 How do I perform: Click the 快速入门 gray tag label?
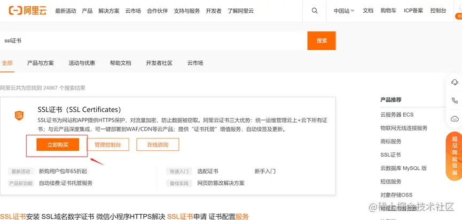(x=179, y=172)
